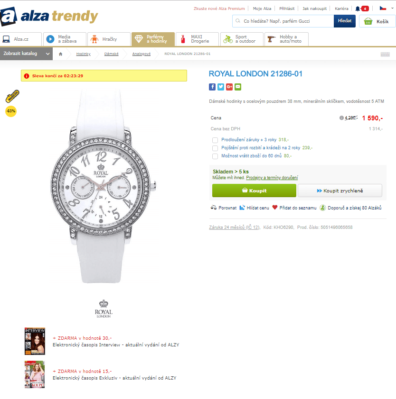Check Pojištění proti rozbití a krádeži option
This screenshot has height=399, width=396.
pyautogui.click(x=215, y=148)
